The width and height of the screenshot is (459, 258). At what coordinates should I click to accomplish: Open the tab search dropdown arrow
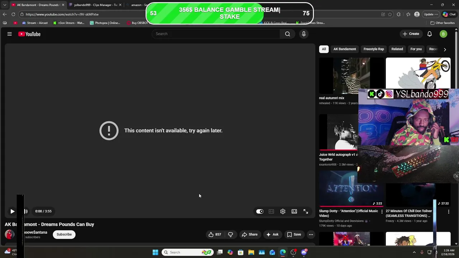[5, 5]
